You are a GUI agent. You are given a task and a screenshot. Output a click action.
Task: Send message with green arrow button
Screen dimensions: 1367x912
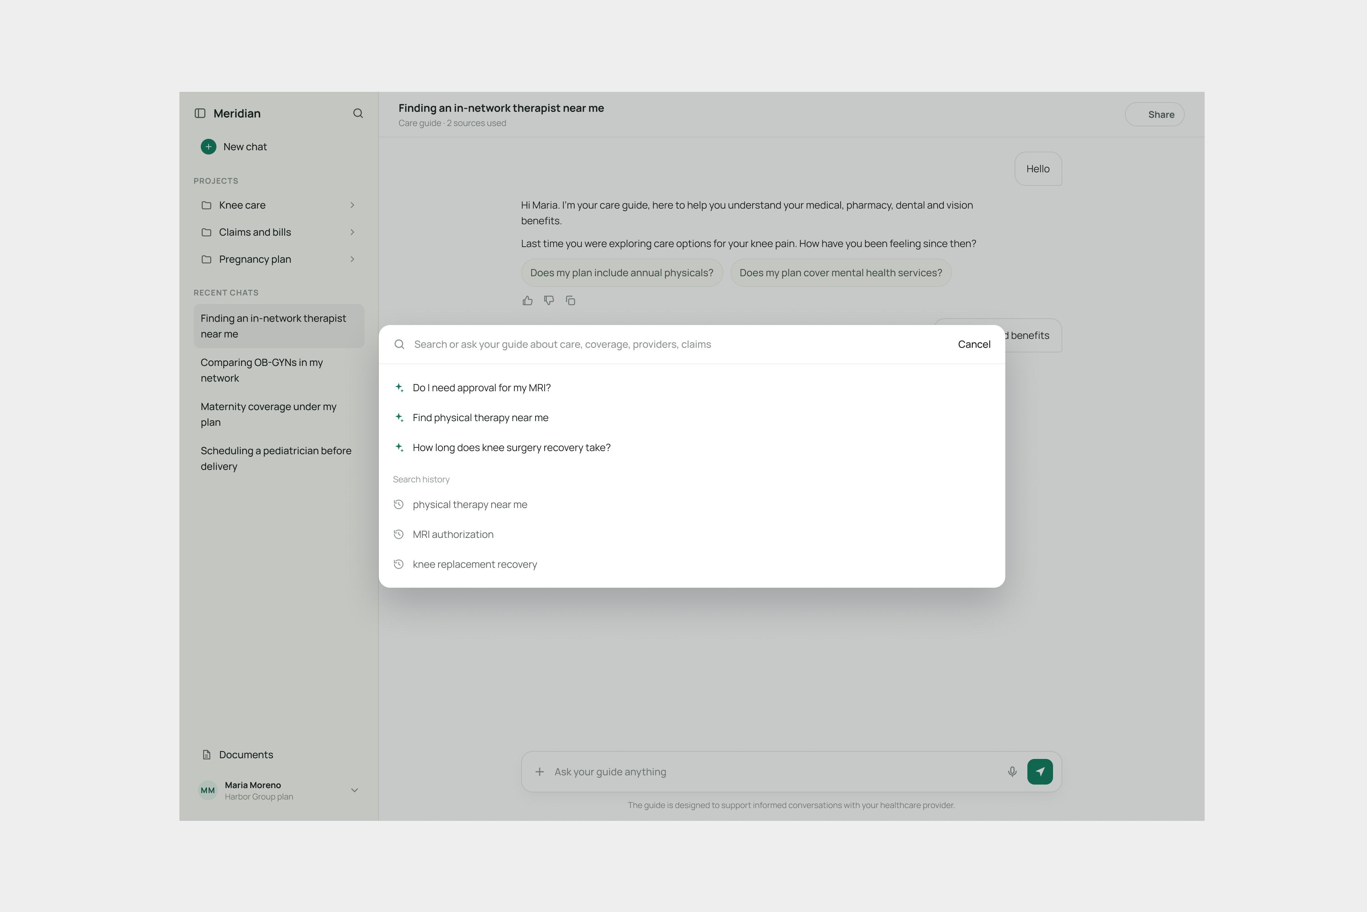pyautogui.click(x=1039, y=772)
